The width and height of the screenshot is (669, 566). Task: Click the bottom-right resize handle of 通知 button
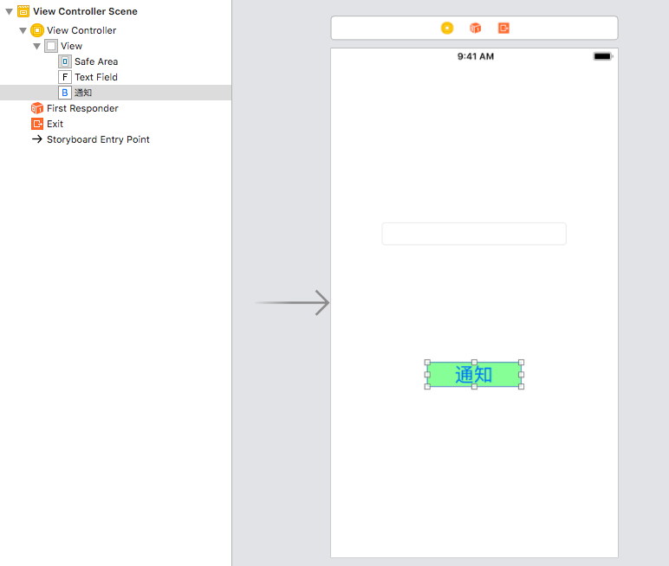pos(522,387)
